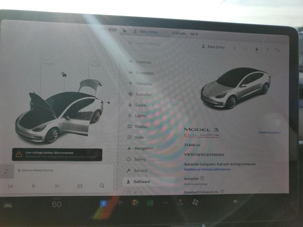Viewport: 303px width, 227px height.
Task: Open the Easy Entry profile selector in settings header
Action: pyautogui.click(x=214, y=47)
